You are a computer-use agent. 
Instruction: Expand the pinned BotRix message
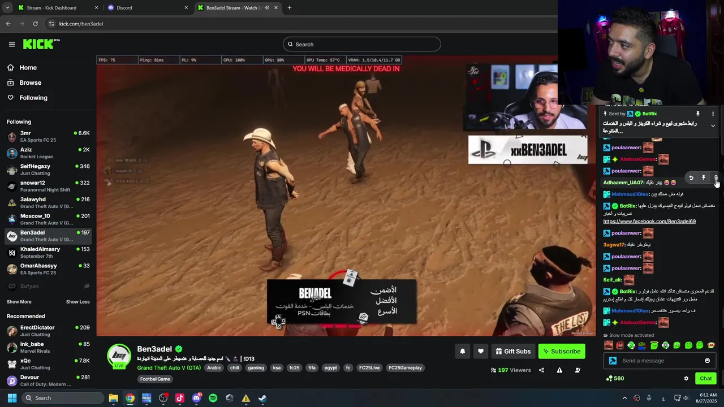tap(713, 125)
